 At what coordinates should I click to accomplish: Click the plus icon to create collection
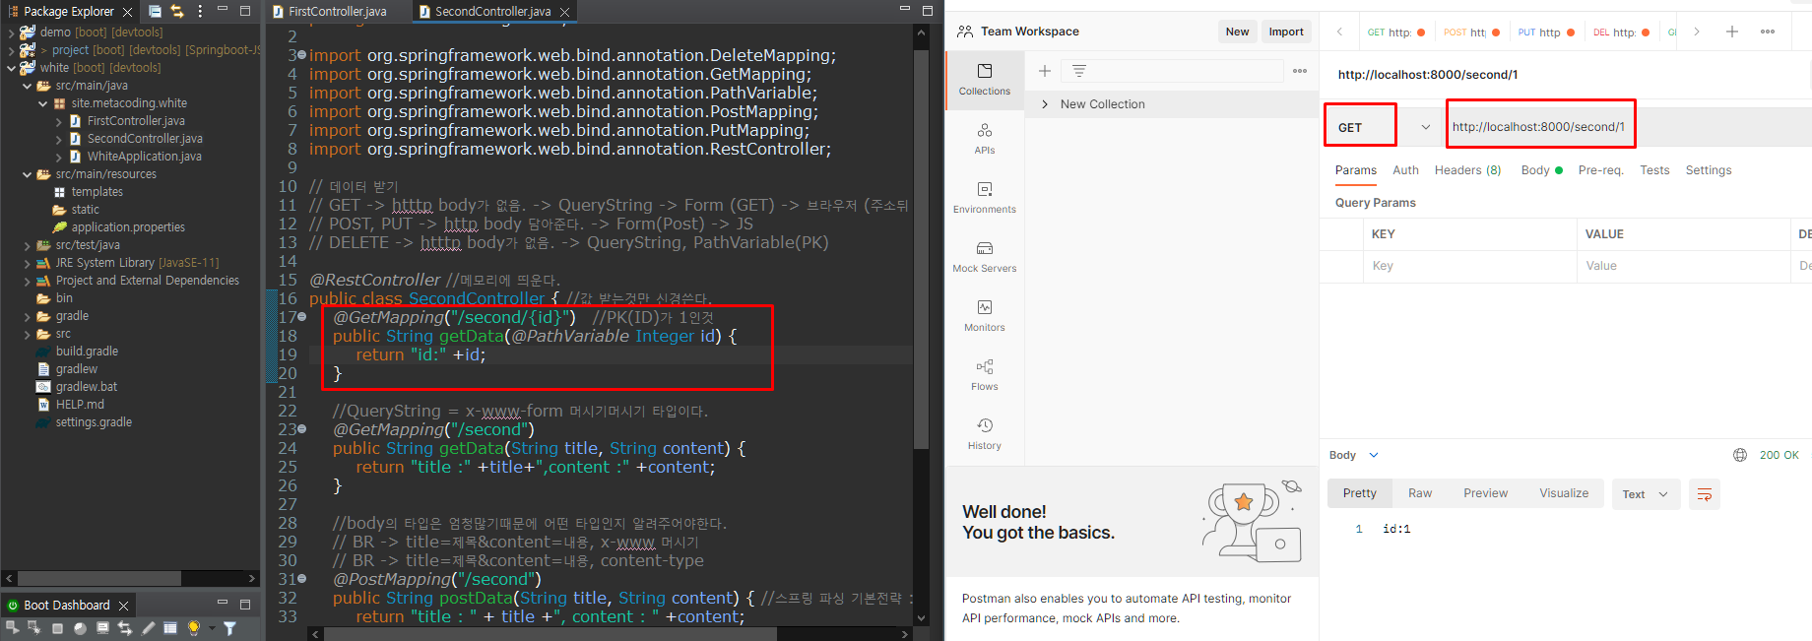[1045, 71]
